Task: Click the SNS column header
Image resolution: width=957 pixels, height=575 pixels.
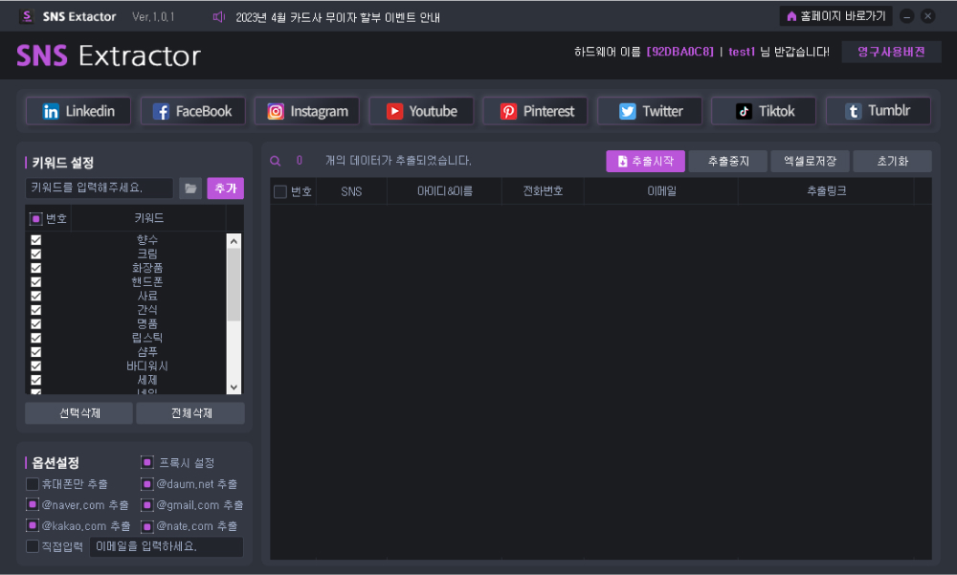Action: (351, 191)
